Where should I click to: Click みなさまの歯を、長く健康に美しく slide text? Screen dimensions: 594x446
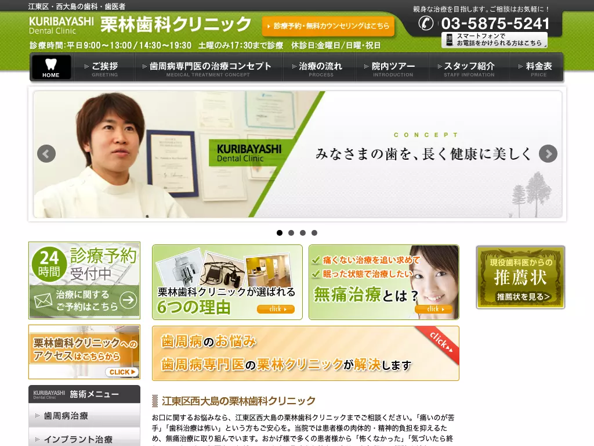423,154
